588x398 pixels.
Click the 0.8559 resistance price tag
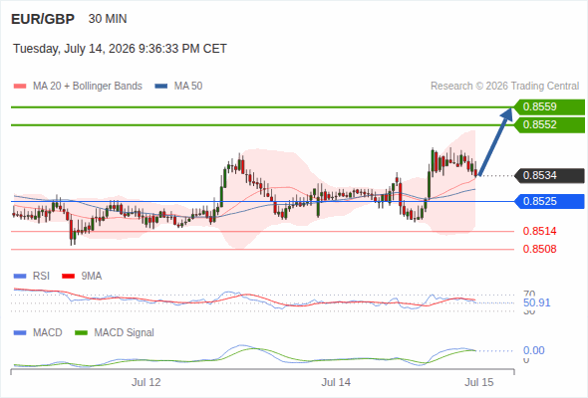pos(549,107)
